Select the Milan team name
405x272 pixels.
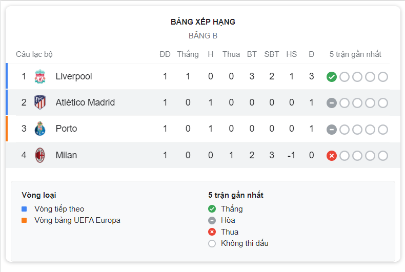tap(66, 155)
